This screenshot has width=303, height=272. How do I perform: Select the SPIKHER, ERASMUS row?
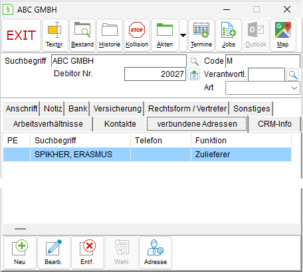pos(147,155)
